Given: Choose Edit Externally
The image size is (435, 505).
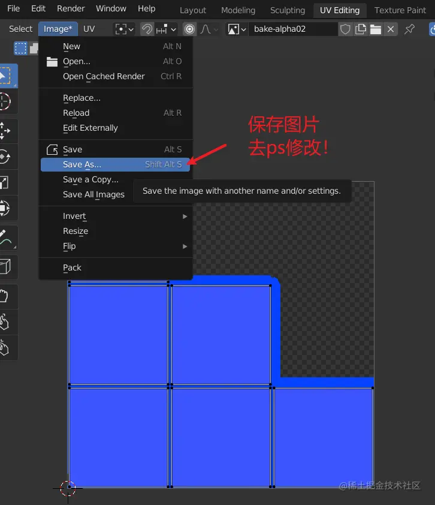Looking at the screenshot, I should 116,128.
